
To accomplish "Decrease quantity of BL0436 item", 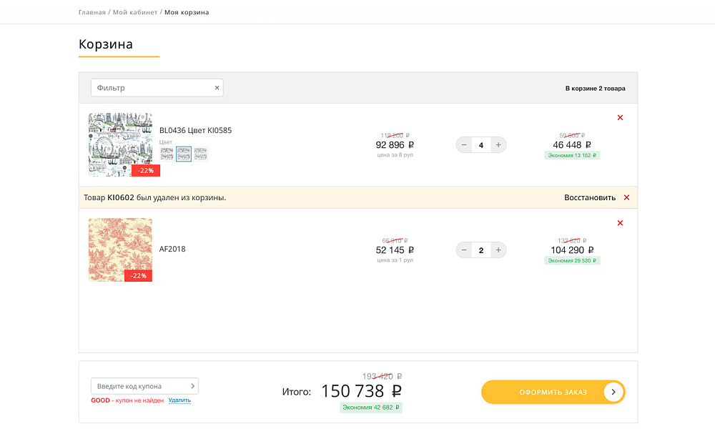I will click(x=464, y=145).
